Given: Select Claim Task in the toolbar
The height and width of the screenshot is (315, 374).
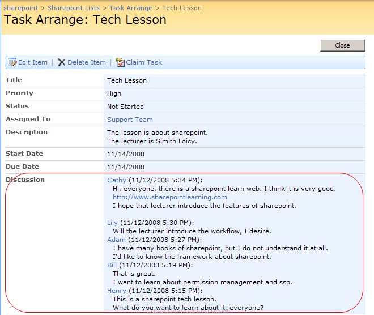Looking at the screenshot, I should [x=144, y=62].
